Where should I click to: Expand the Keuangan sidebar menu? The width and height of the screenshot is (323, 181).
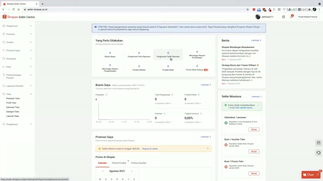tap(17, 58)
